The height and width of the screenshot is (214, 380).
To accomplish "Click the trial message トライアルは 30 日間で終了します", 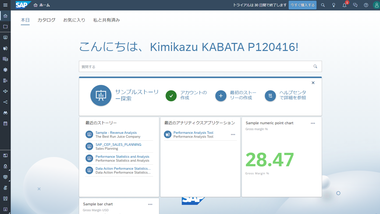I will 260,5.
